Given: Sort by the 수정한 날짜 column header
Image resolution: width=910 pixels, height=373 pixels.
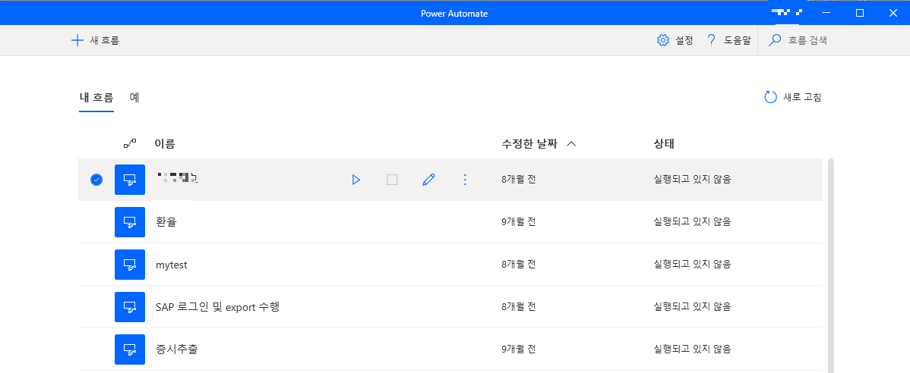Looking at the screenshot, I should [x=529, y=143].
